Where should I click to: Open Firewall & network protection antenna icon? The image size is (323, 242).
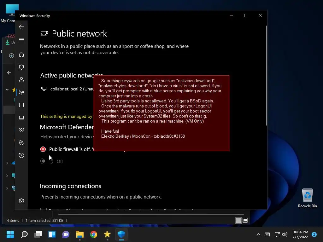(x=21, y=92)
